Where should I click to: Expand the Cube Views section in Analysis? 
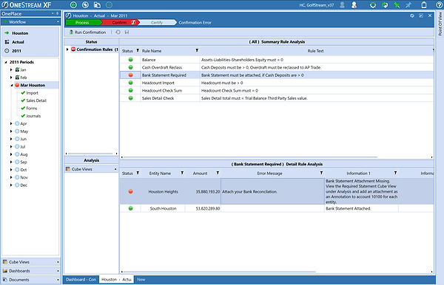(115, 169)
